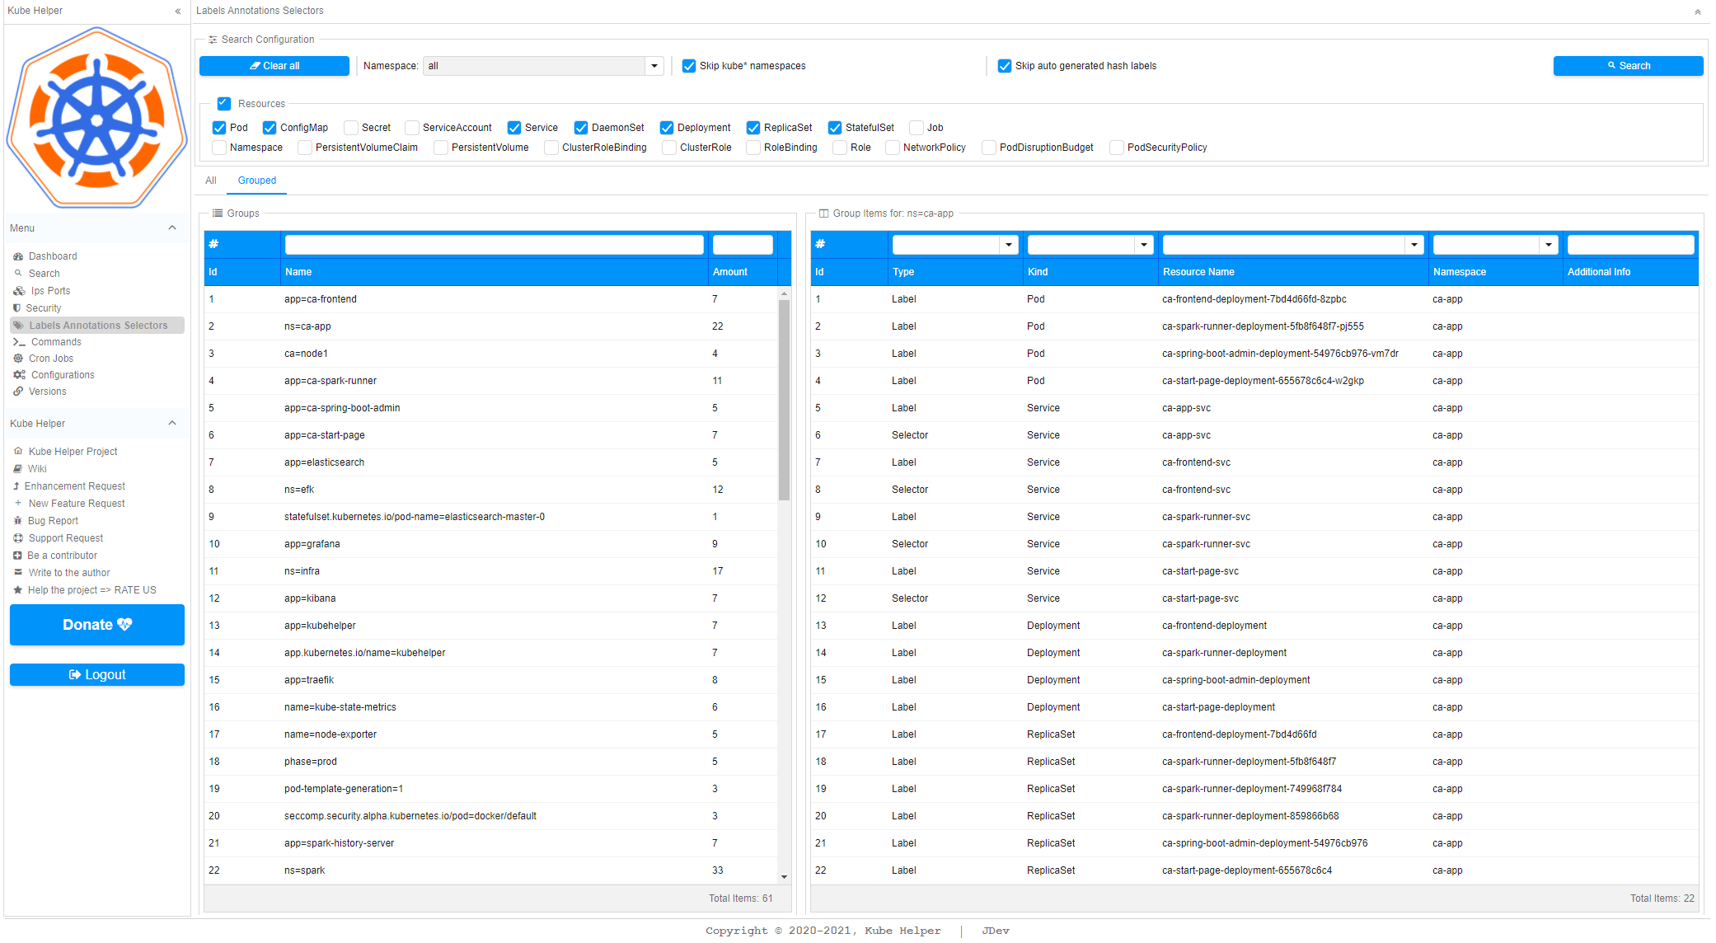Enable the Secret resource checkbox
Viewport: 1716px width, 943px height.
click(x=351, y=128)
